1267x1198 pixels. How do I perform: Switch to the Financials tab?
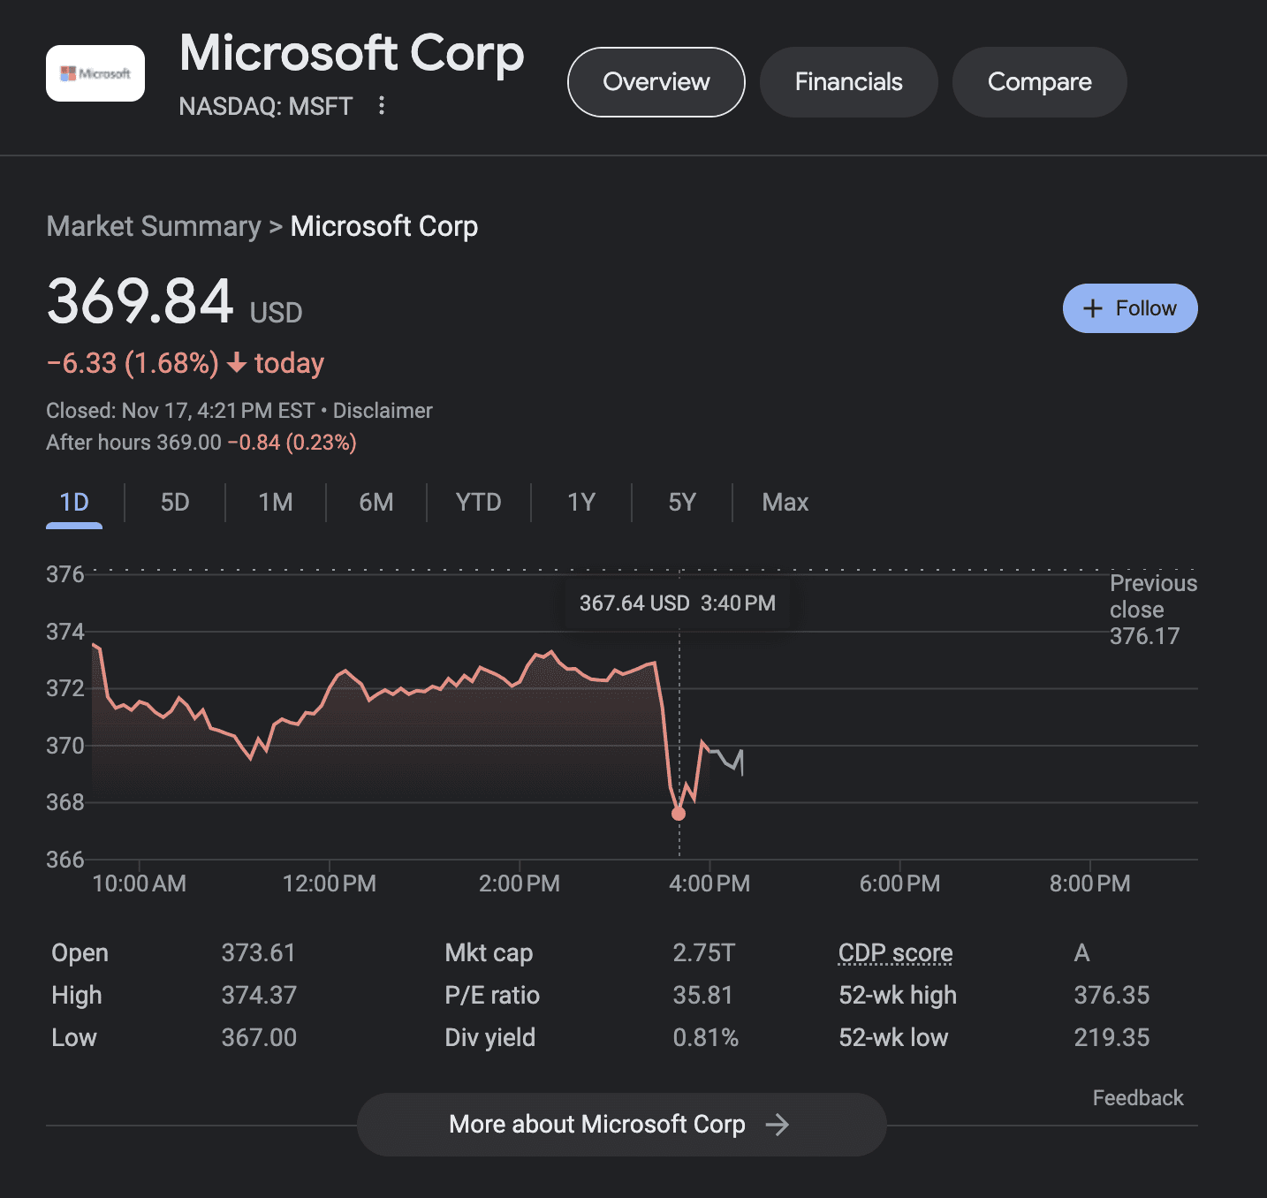point(847,81)
